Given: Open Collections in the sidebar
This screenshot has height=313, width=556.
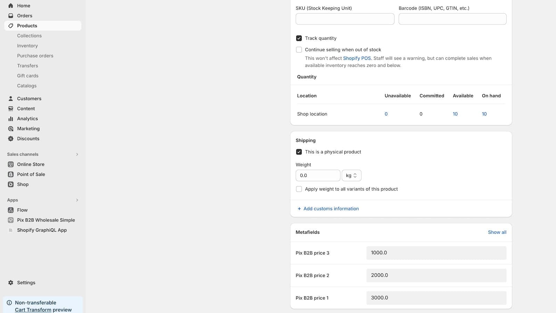Looking at the screenshot, I should (x=29, y=36).
